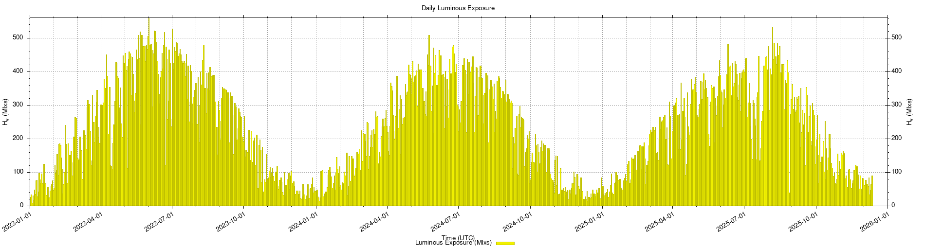Click the 300 value on right axis
The height and width of the screenshot is (249, 925).
[896, 105]
